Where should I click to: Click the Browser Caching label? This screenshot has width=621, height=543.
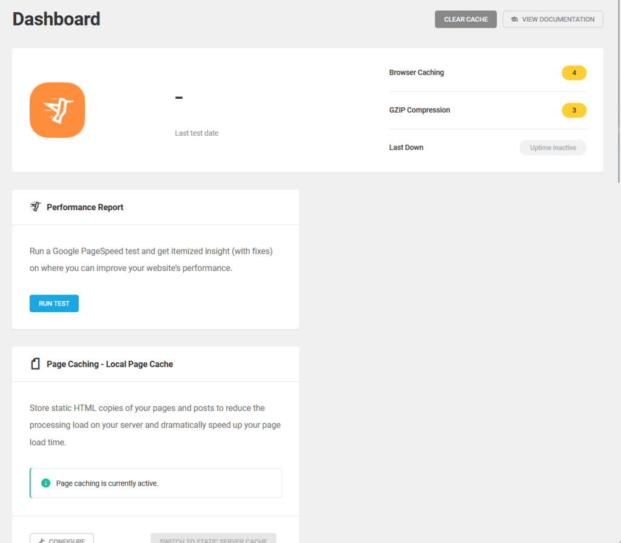pyautogui.click(x=416, y=73)
